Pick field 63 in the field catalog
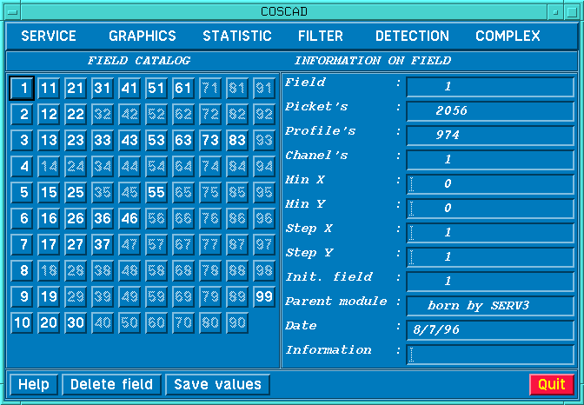The width and height of the screenshot is (584, 405). click(182, 140)
